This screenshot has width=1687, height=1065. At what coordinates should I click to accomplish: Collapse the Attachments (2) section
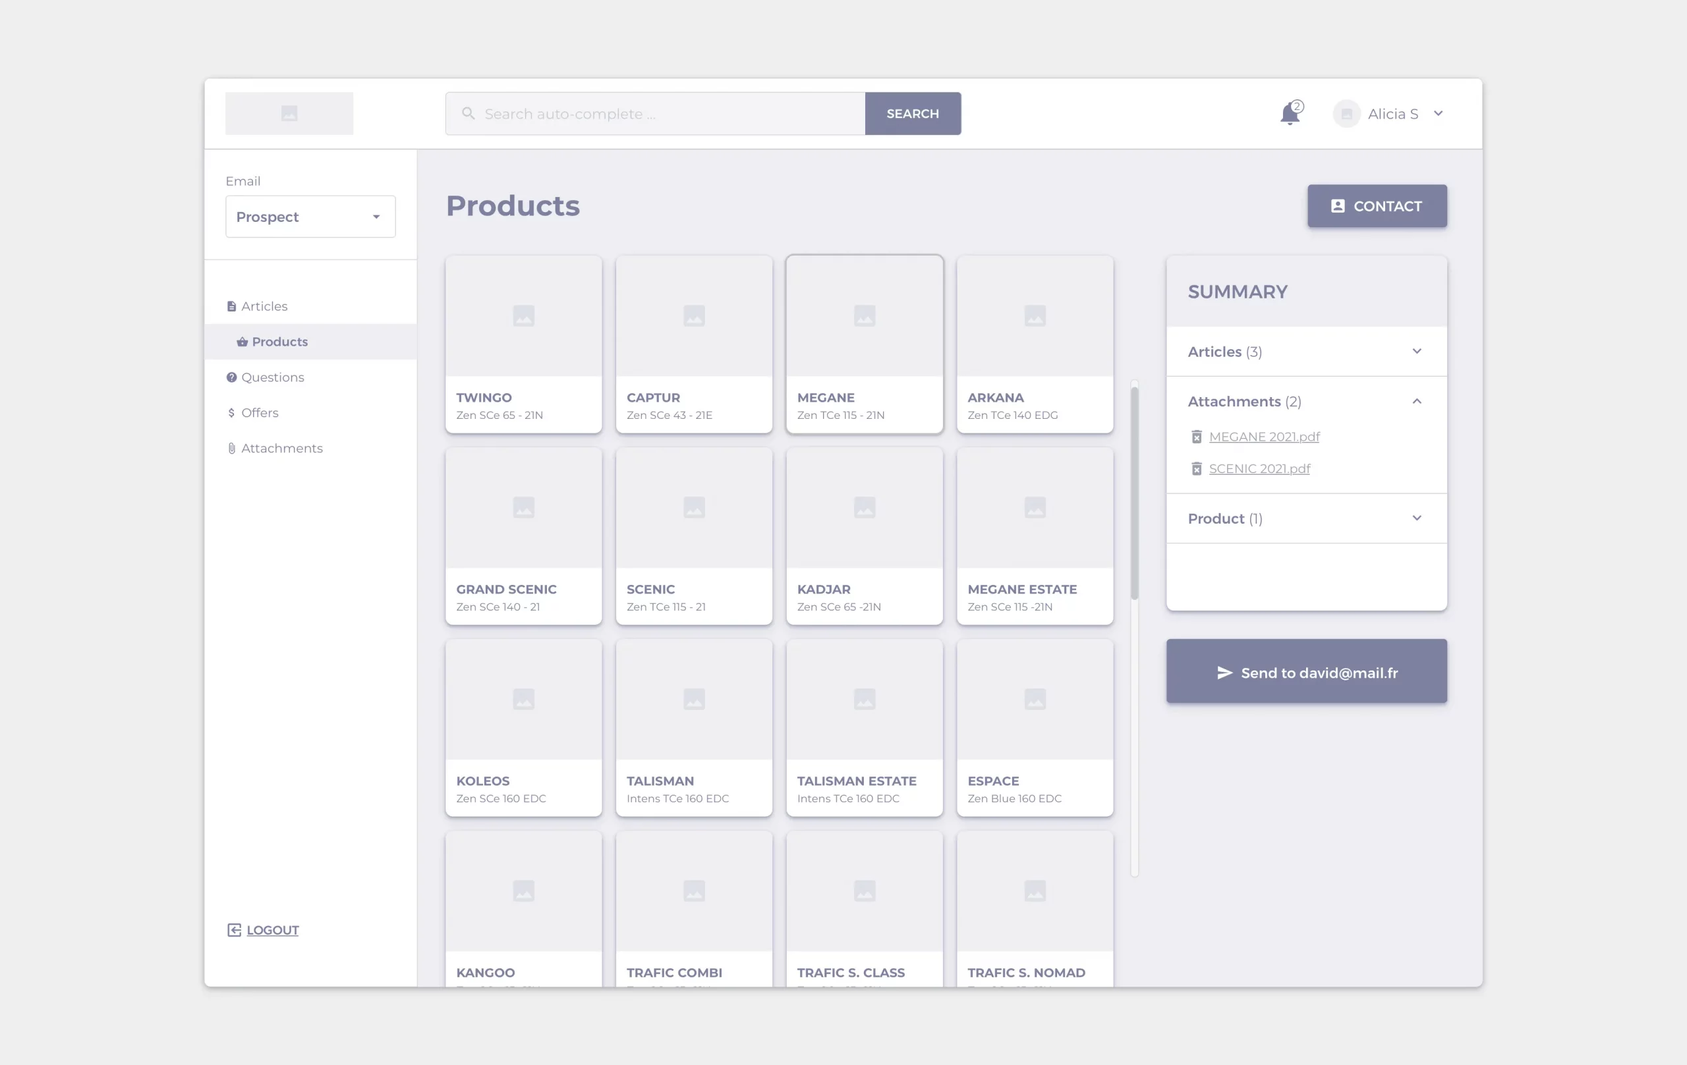[x=1416, y=401]
